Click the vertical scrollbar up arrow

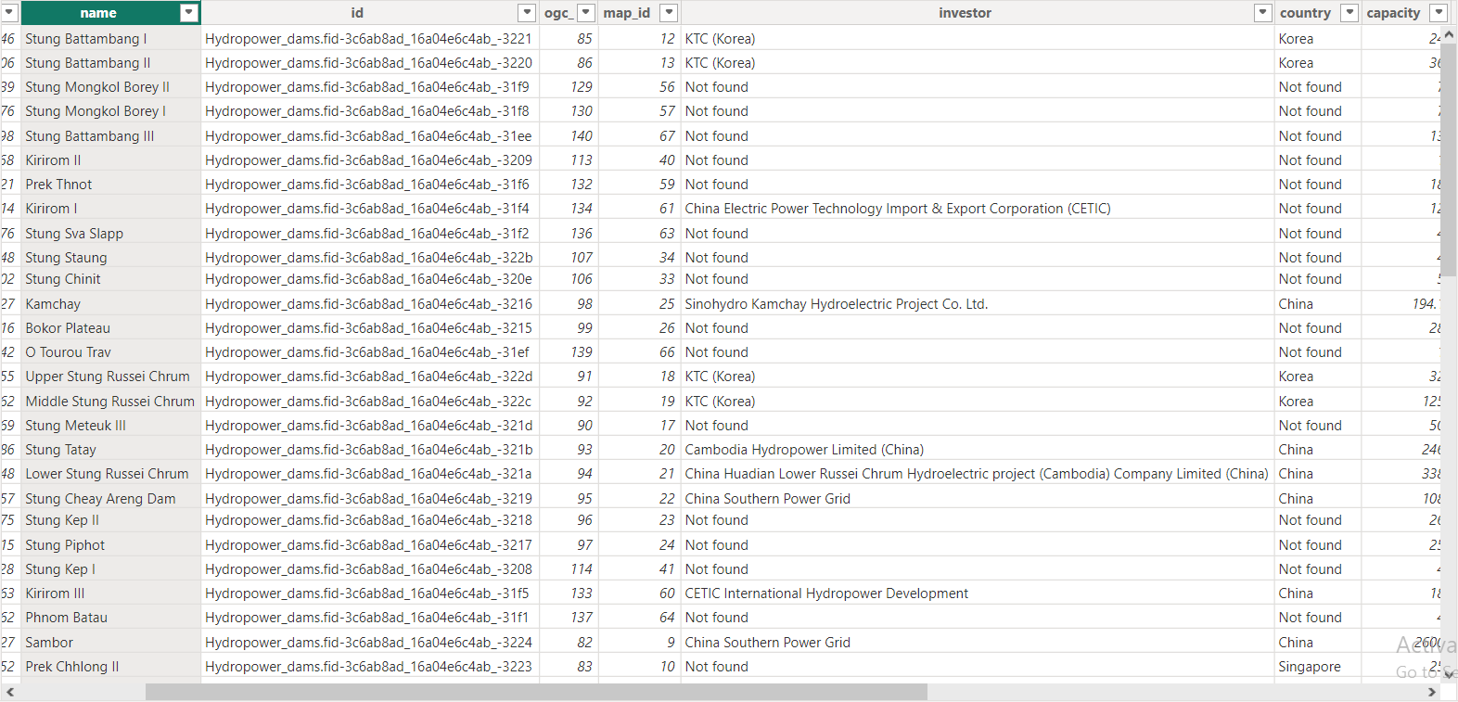1449,34
